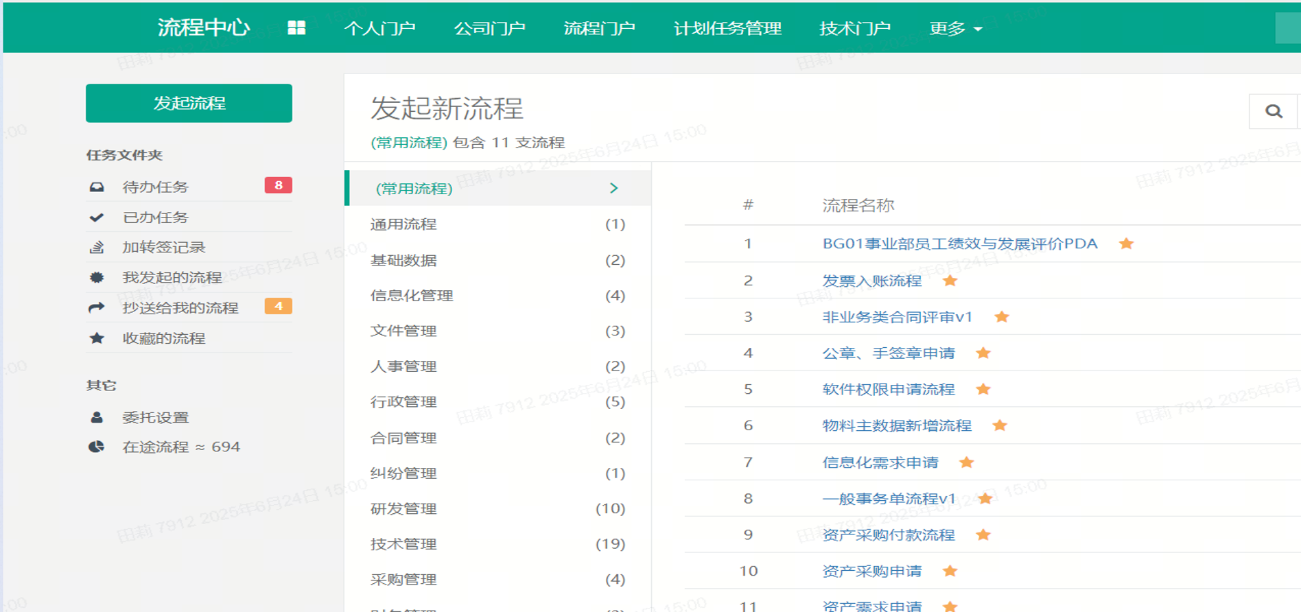Switch to 个人门户 tab
This screenshot has height=612, width=1301.
click(x=379, y=29)
